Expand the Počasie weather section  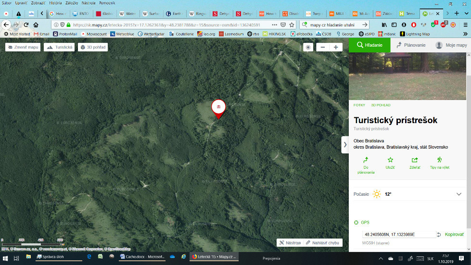[458, 194]
